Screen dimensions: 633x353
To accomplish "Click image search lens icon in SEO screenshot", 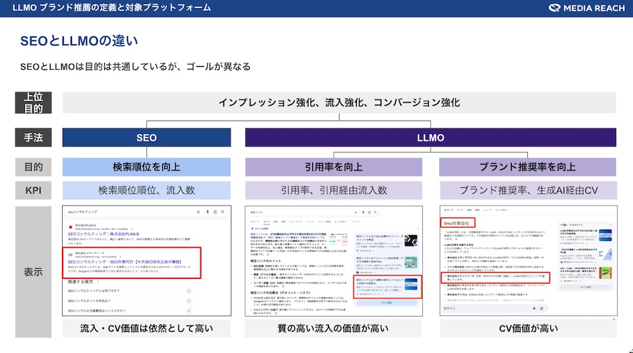I will tap(215, 212).
